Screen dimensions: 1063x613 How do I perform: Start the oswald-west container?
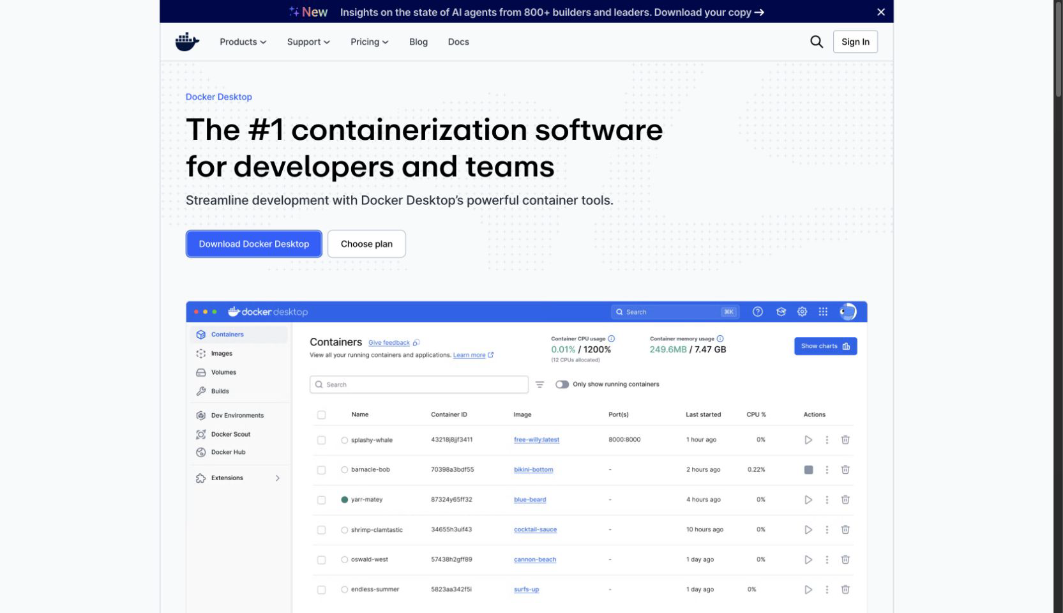coord(808,560)
